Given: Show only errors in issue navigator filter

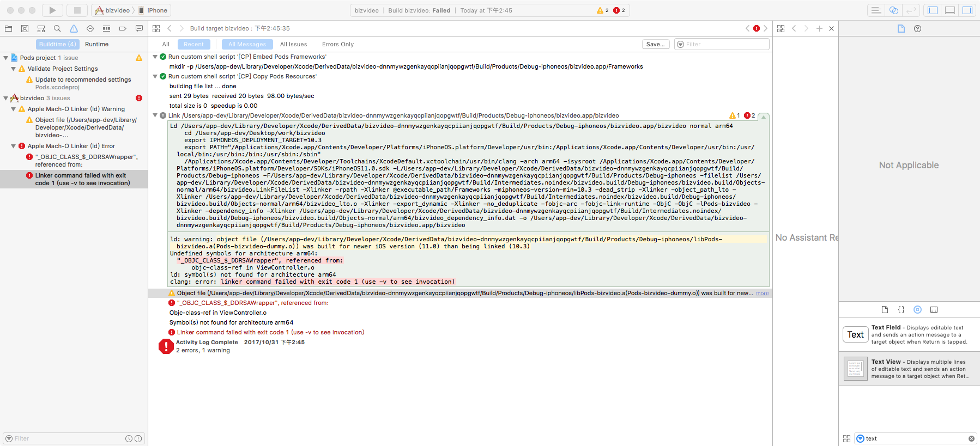Looking at the screenshot, I should pos(138,438).
